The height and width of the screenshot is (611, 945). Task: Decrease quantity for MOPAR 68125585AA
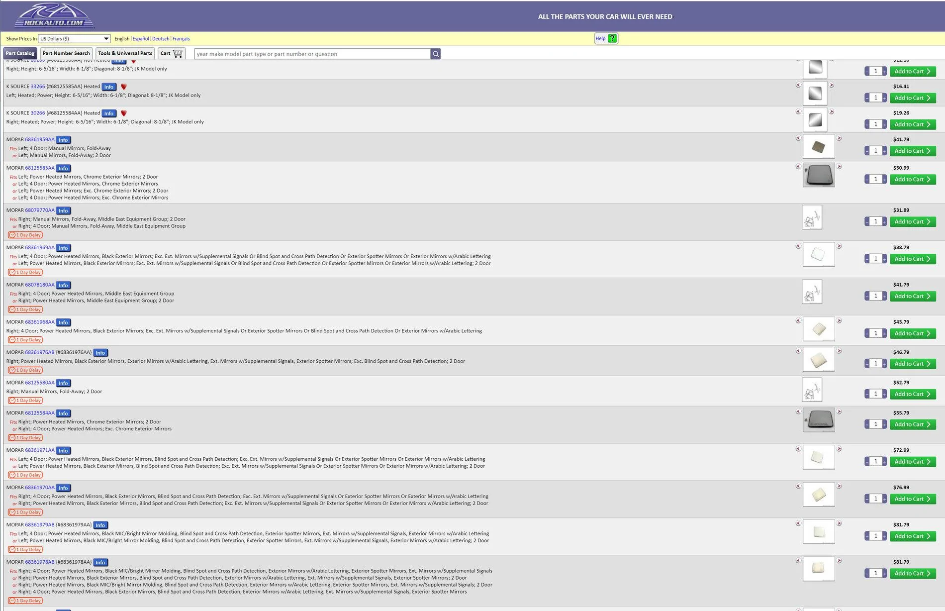[x=867, y=179]
